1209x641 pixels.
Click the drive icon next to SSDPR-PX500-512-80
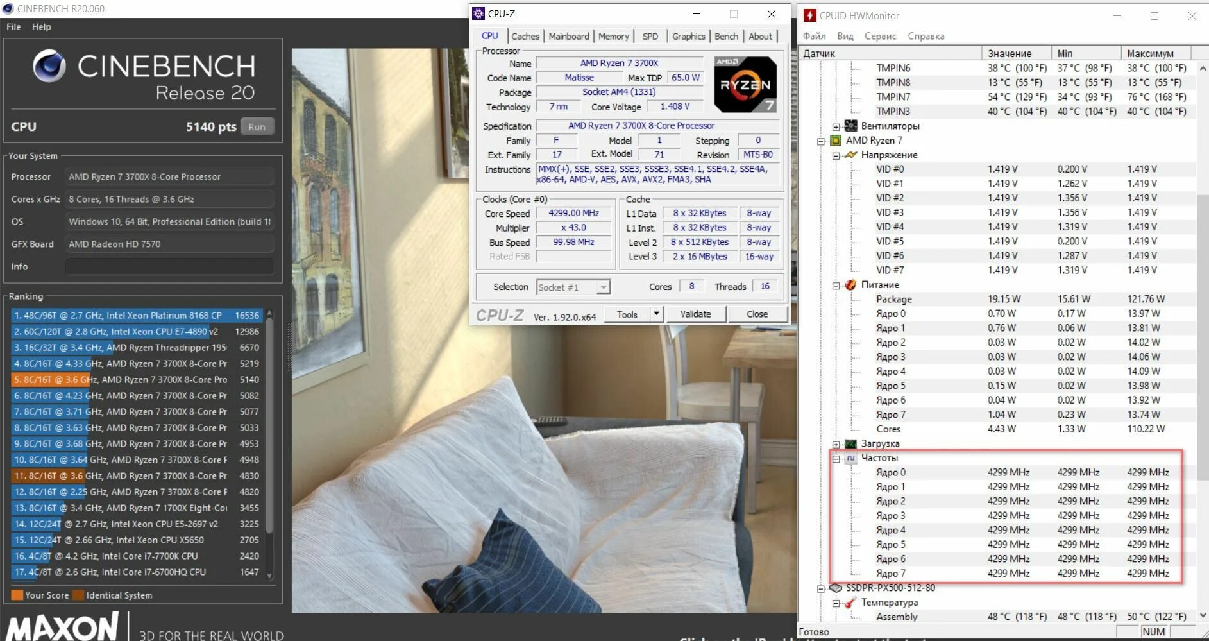point(836,587)
